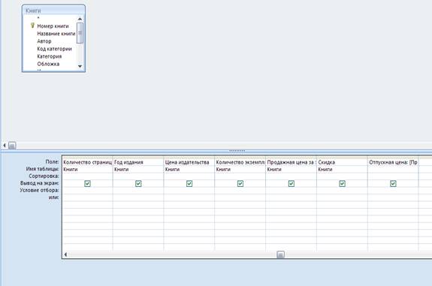Click the Вывод на экран row label
The width and height of the screenshot is (432, 286).
pyautogui.click(x=39, y=183)
